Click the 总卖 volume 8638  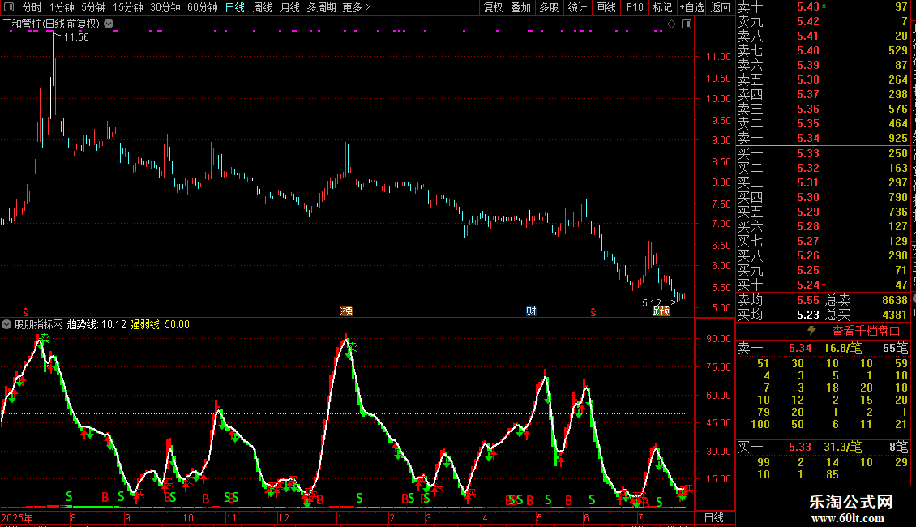[x=894, y=300]
